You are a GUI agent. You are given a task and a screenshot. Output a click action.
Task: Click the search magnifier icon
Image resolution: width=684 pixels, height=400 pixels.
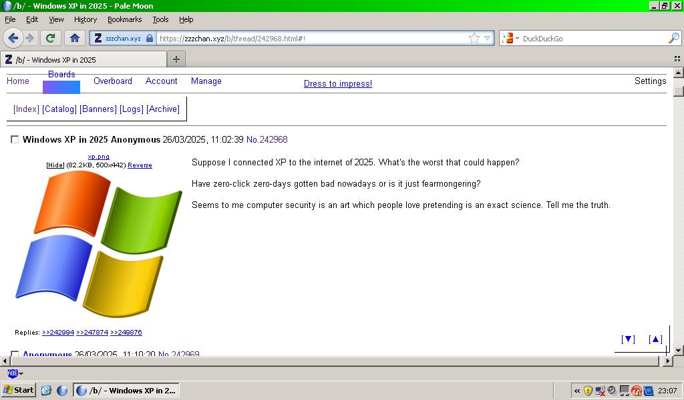tap(673, 38)
